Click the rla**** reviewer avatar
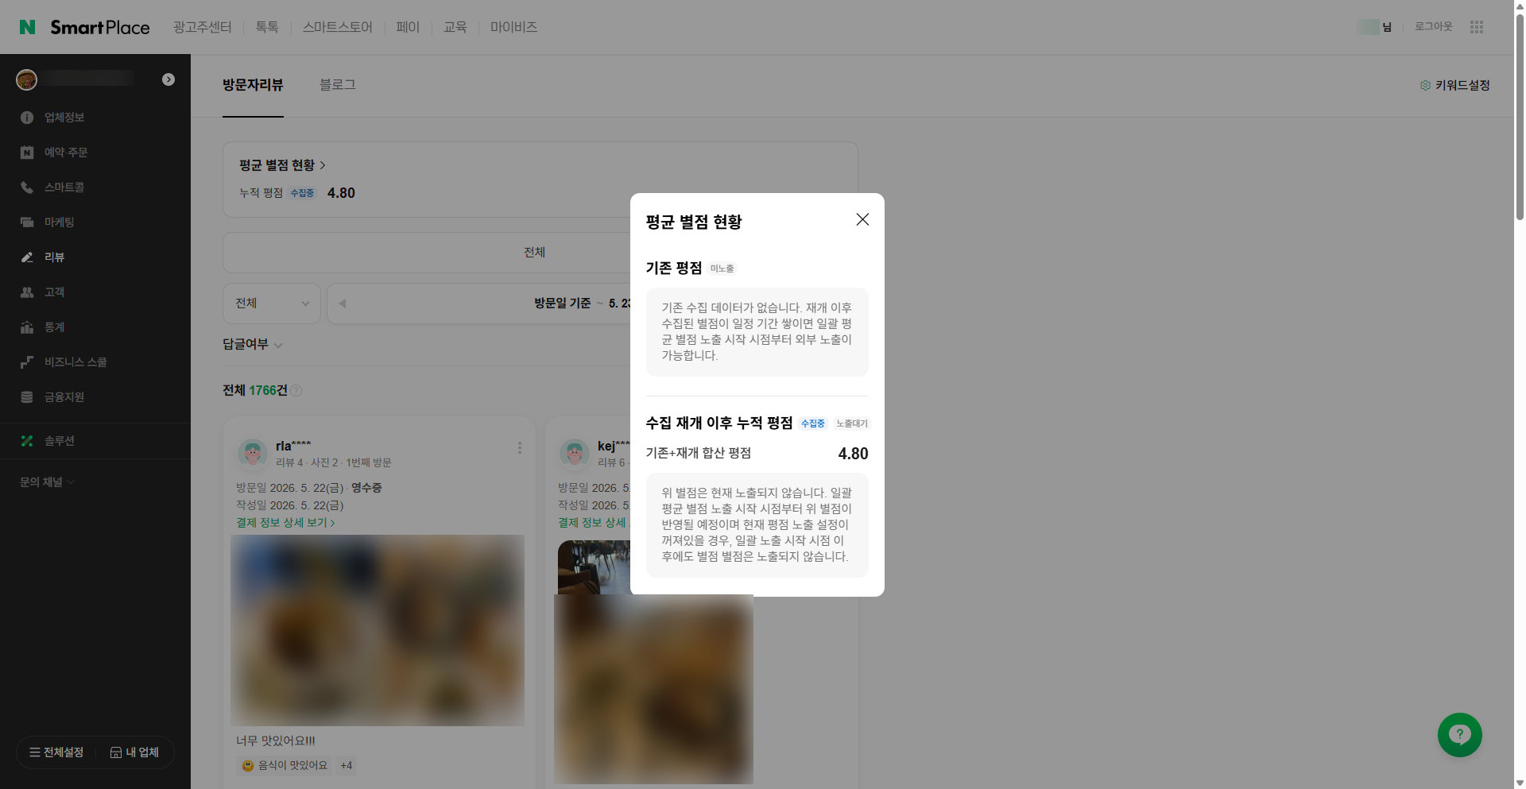1526x789 pixels. (253, 453)
